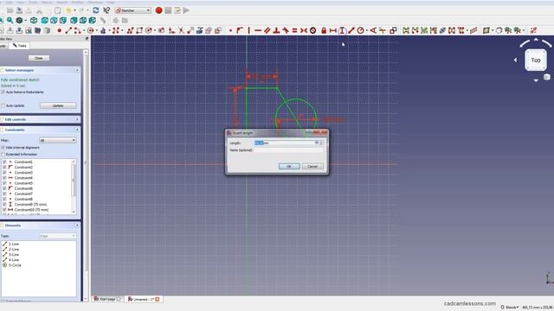Open the circle tool dropdown arrow
This screenshot has height=311, width=554.
click(97, 31)
